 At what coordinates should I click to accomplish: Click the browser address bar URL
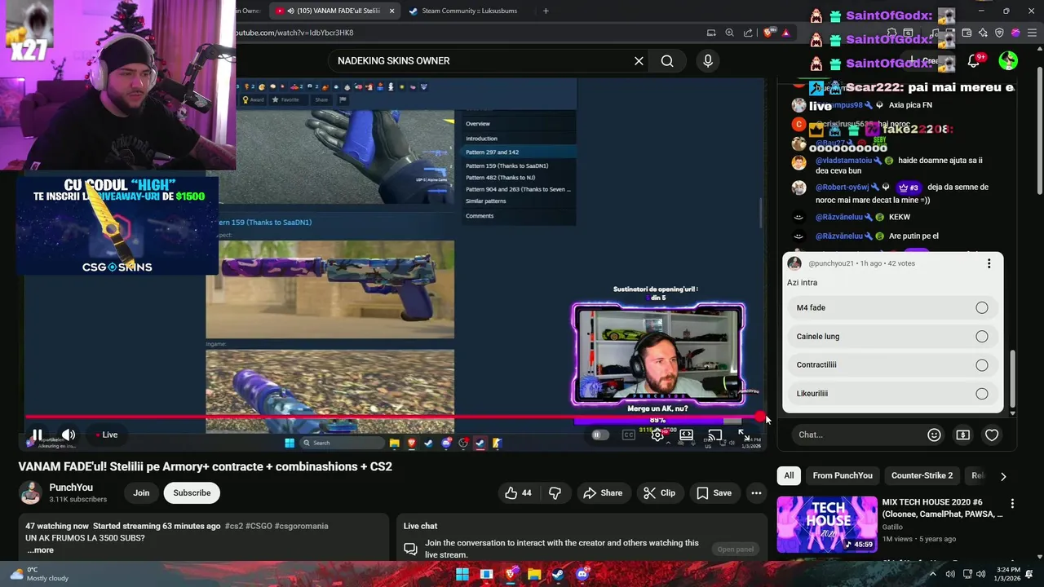coord(295,33)
